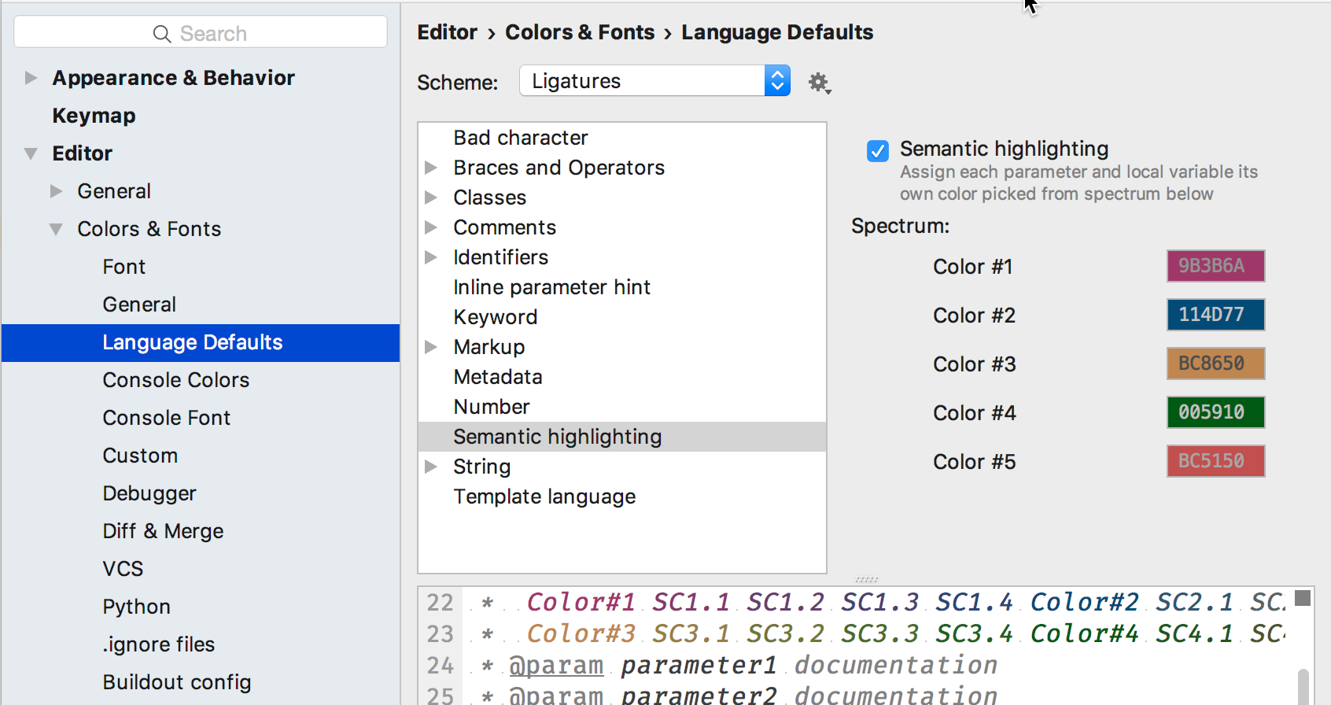Expand the General node under Editor
This screenshot has width=1331, height=705.
(x=56, y=191)
